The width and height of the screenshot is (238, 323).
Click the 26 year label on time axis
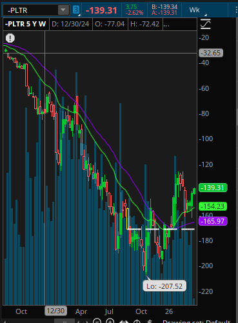point(169,311)
